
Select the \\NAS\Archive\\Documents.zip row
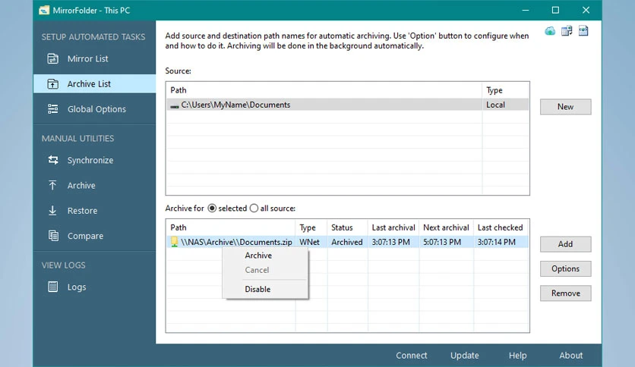(347, 242)
